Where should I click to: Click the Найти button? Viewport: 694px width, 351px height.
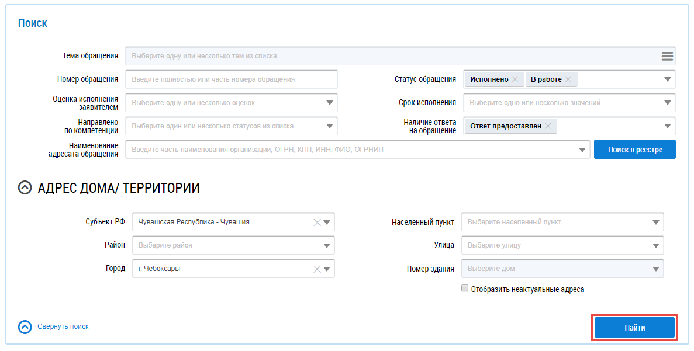(634, 328)
